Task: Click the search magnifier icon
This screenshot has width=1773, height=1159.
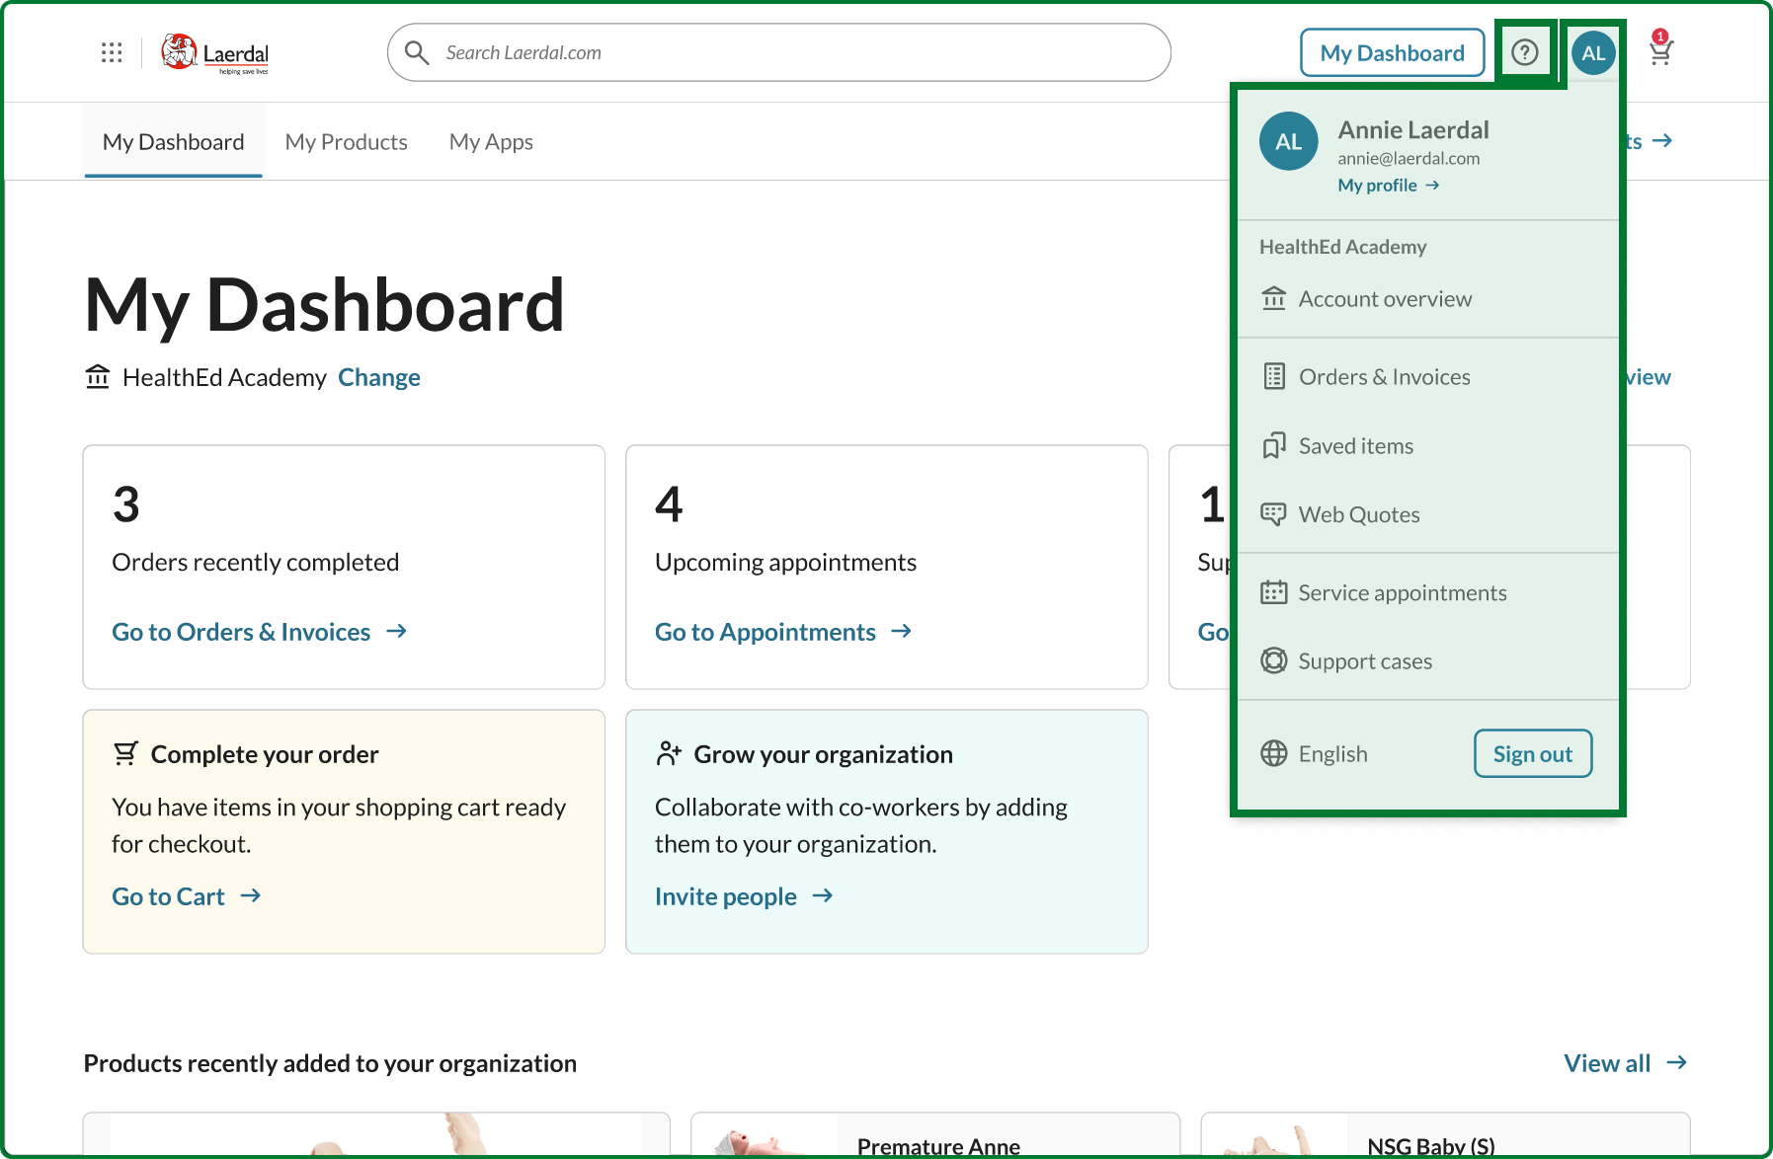Action: [418, 52]
